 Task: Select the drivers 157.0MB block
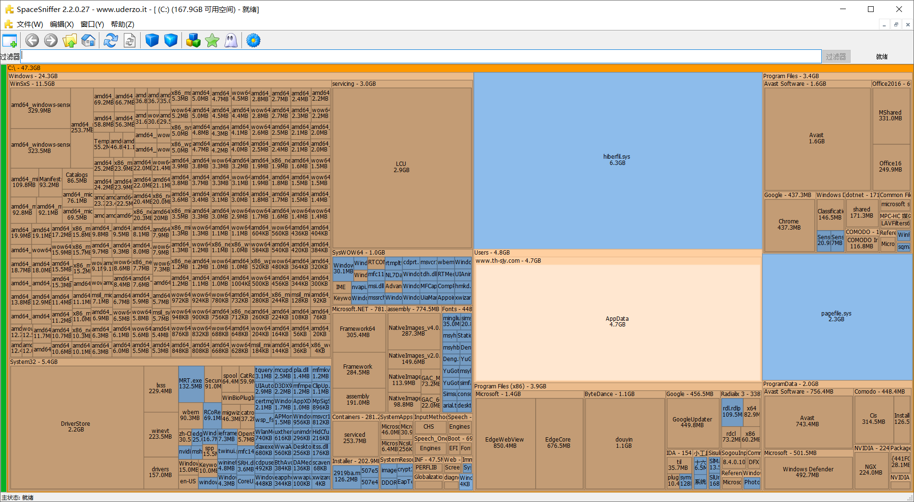pyautogui.click(x=160, y=472)
